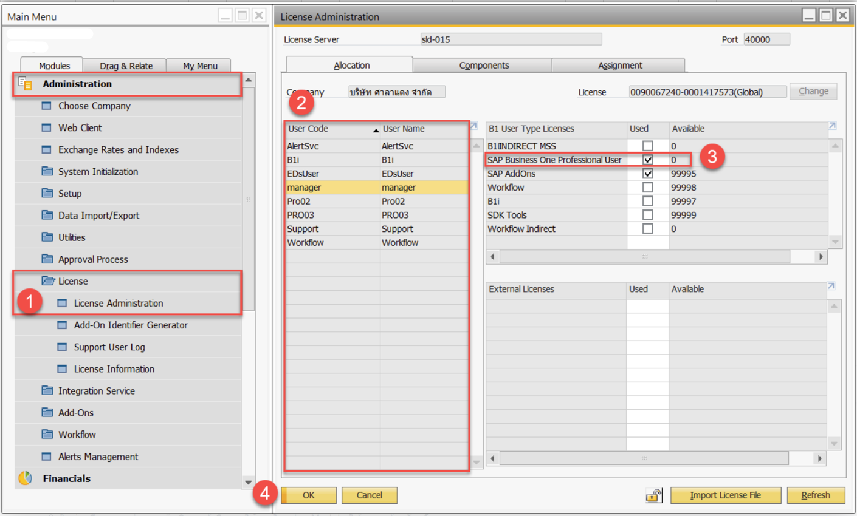
Task: Click the Approval Process folder icon
Action: (x=47, y=259)
